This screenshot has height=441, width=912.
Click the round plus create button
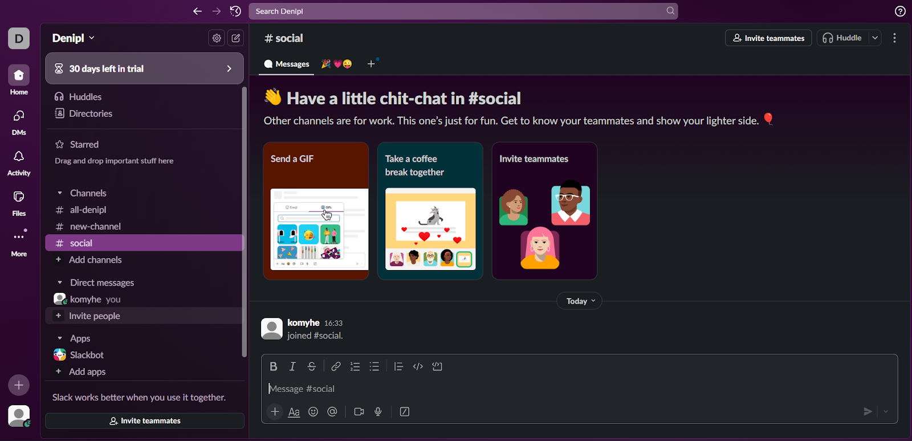(x=19, y=385)
